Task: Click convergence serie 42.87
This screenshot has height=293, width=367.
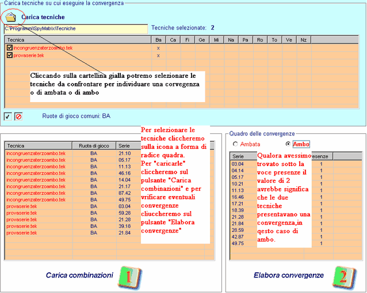Action: tap(238, 236)
